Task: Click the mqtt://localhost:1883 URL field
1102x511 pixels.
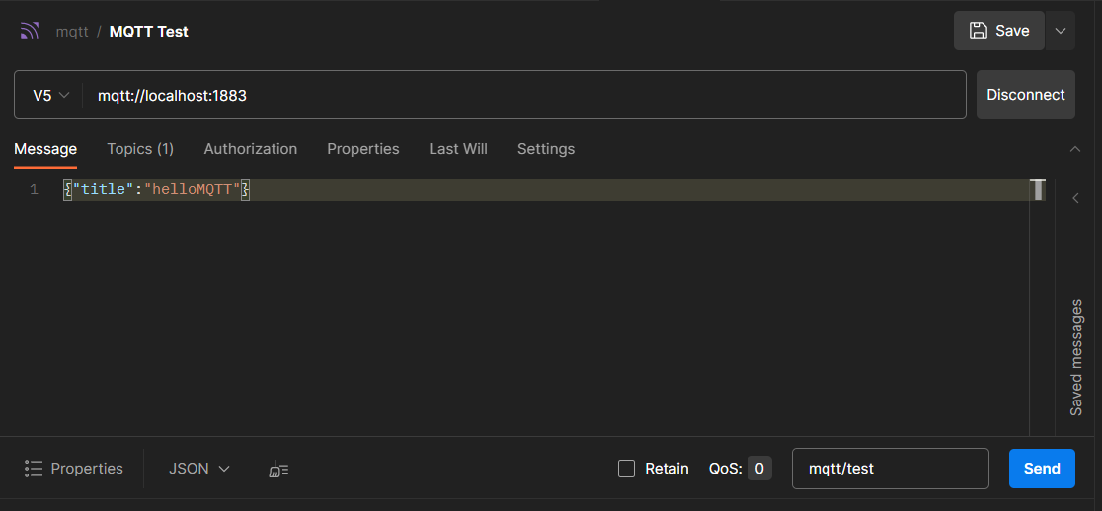Action: [523, 95]
